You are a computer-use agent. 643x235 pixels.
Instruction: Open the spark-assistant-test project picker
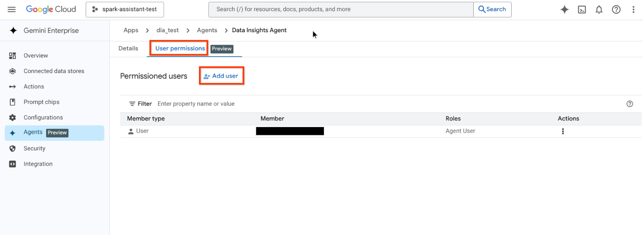click(x=125, y=9)
